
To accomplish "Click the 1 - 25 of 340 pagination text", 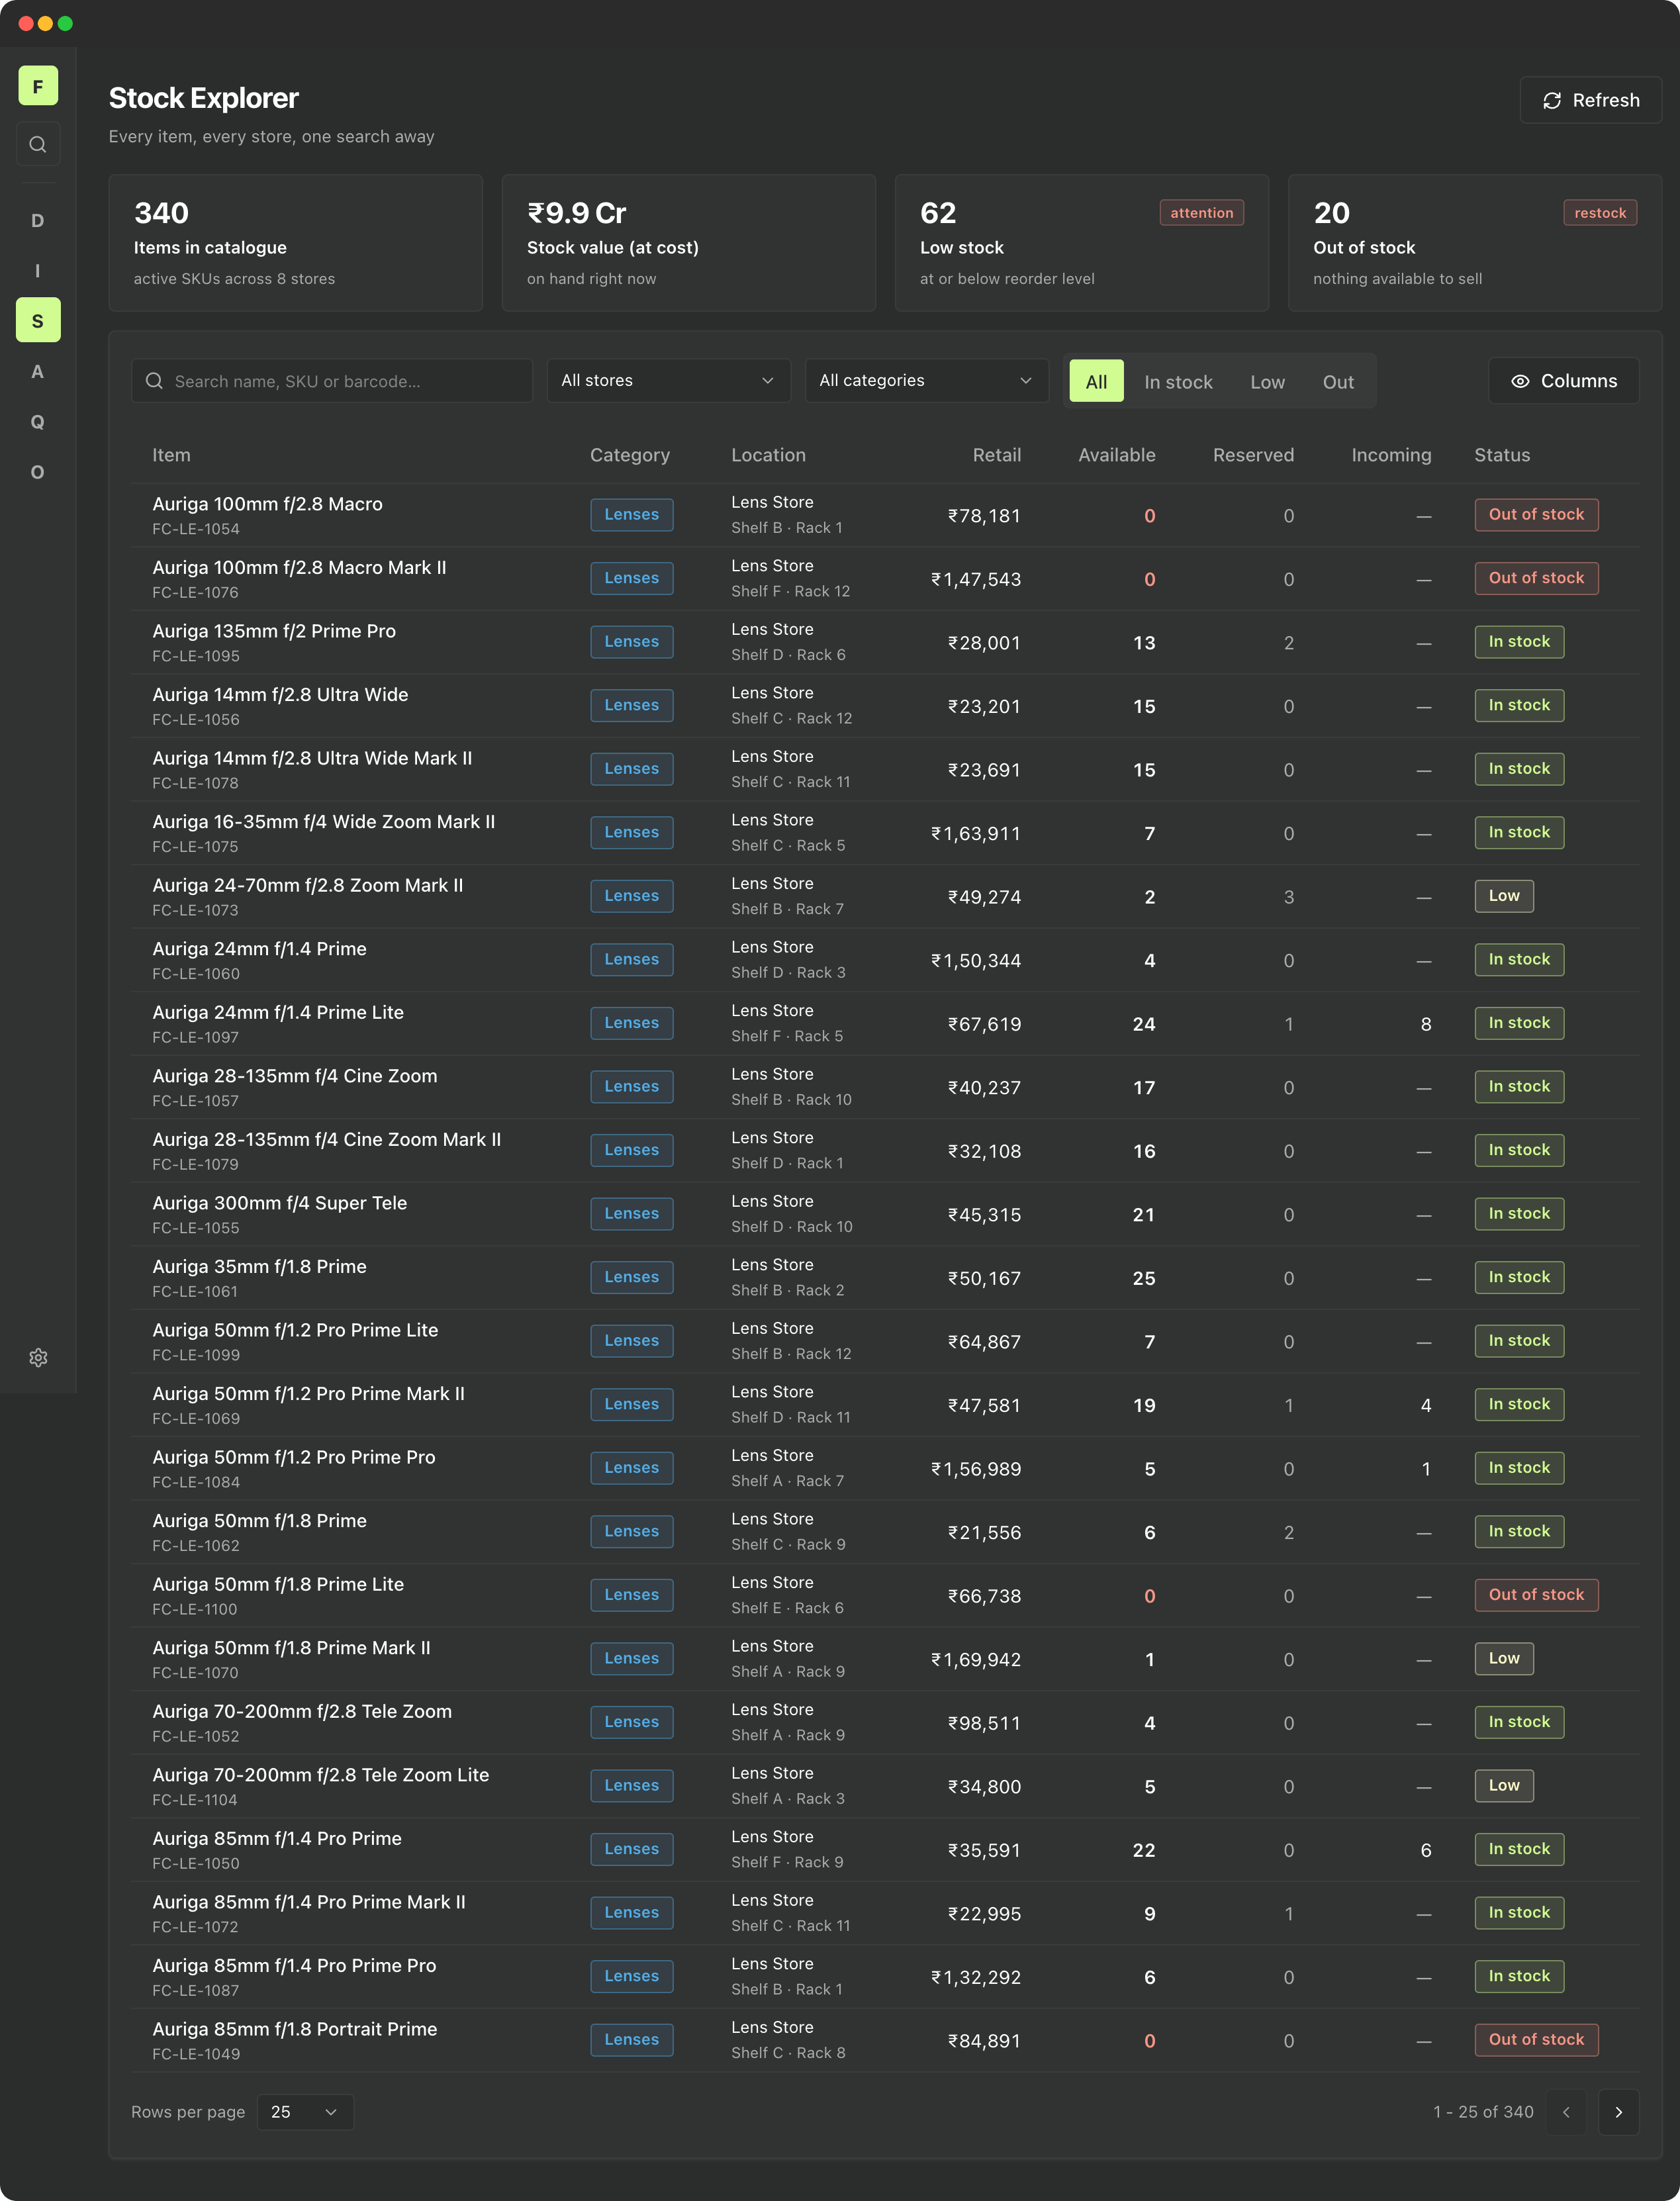I will 1483,2112.
